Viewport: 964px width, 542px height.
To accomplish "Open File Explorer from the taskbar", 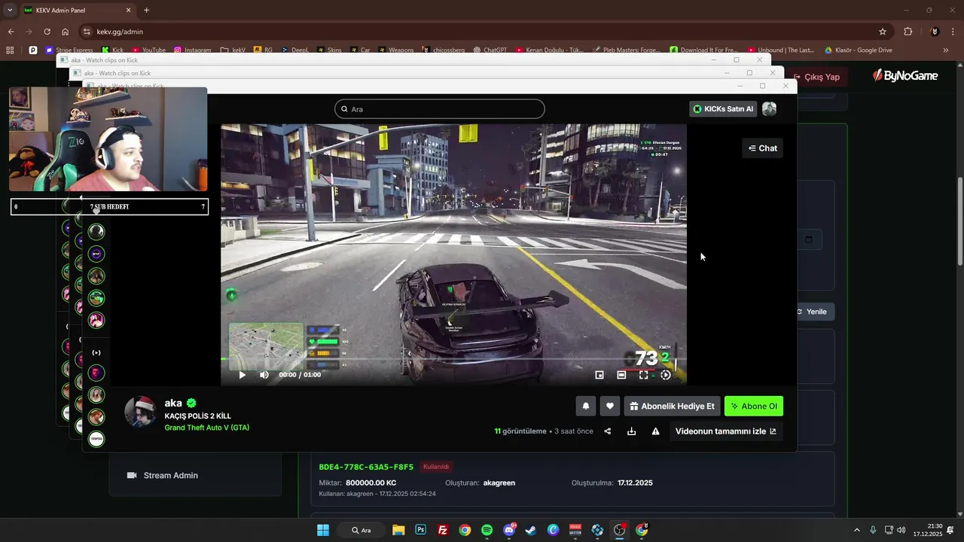I will click(x=398, y=530).
